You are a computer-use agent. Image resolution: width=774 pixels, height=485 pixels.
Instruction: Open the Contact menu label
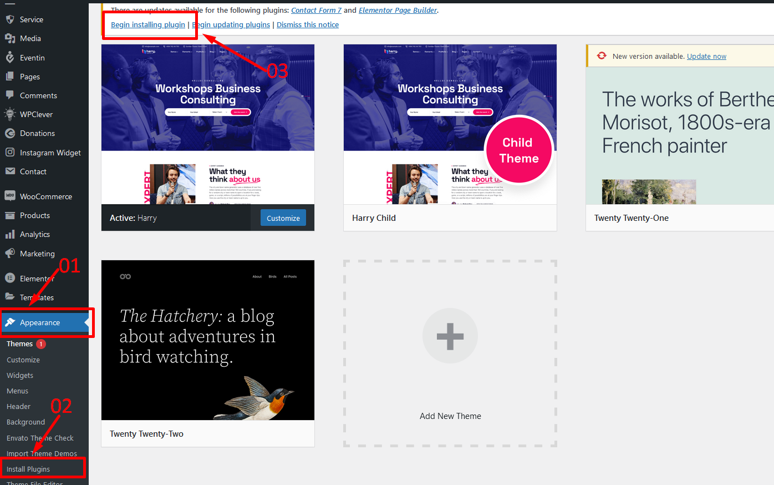(x=33, y=171)
